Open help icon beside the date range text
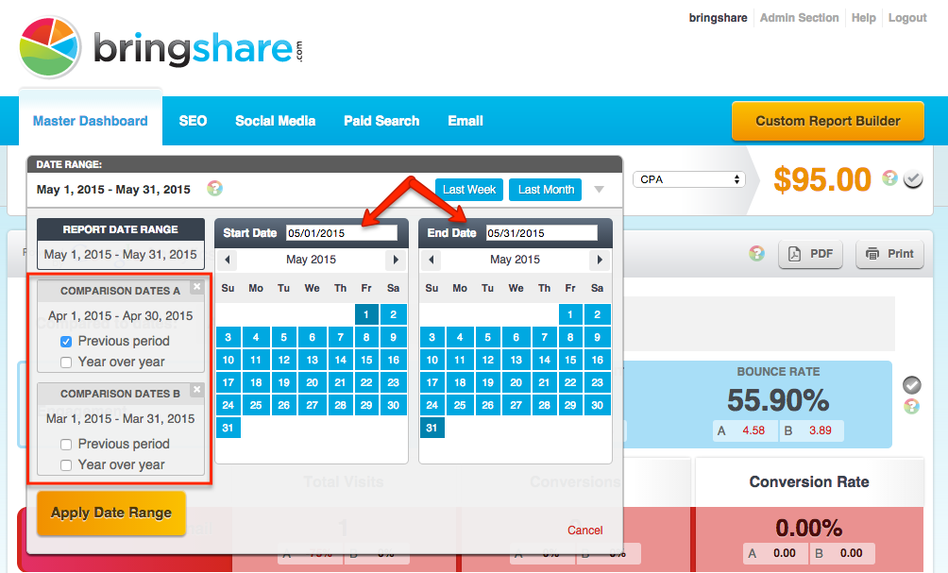The height and width of the screenshot is (573, 948). [x=214, y=189]
